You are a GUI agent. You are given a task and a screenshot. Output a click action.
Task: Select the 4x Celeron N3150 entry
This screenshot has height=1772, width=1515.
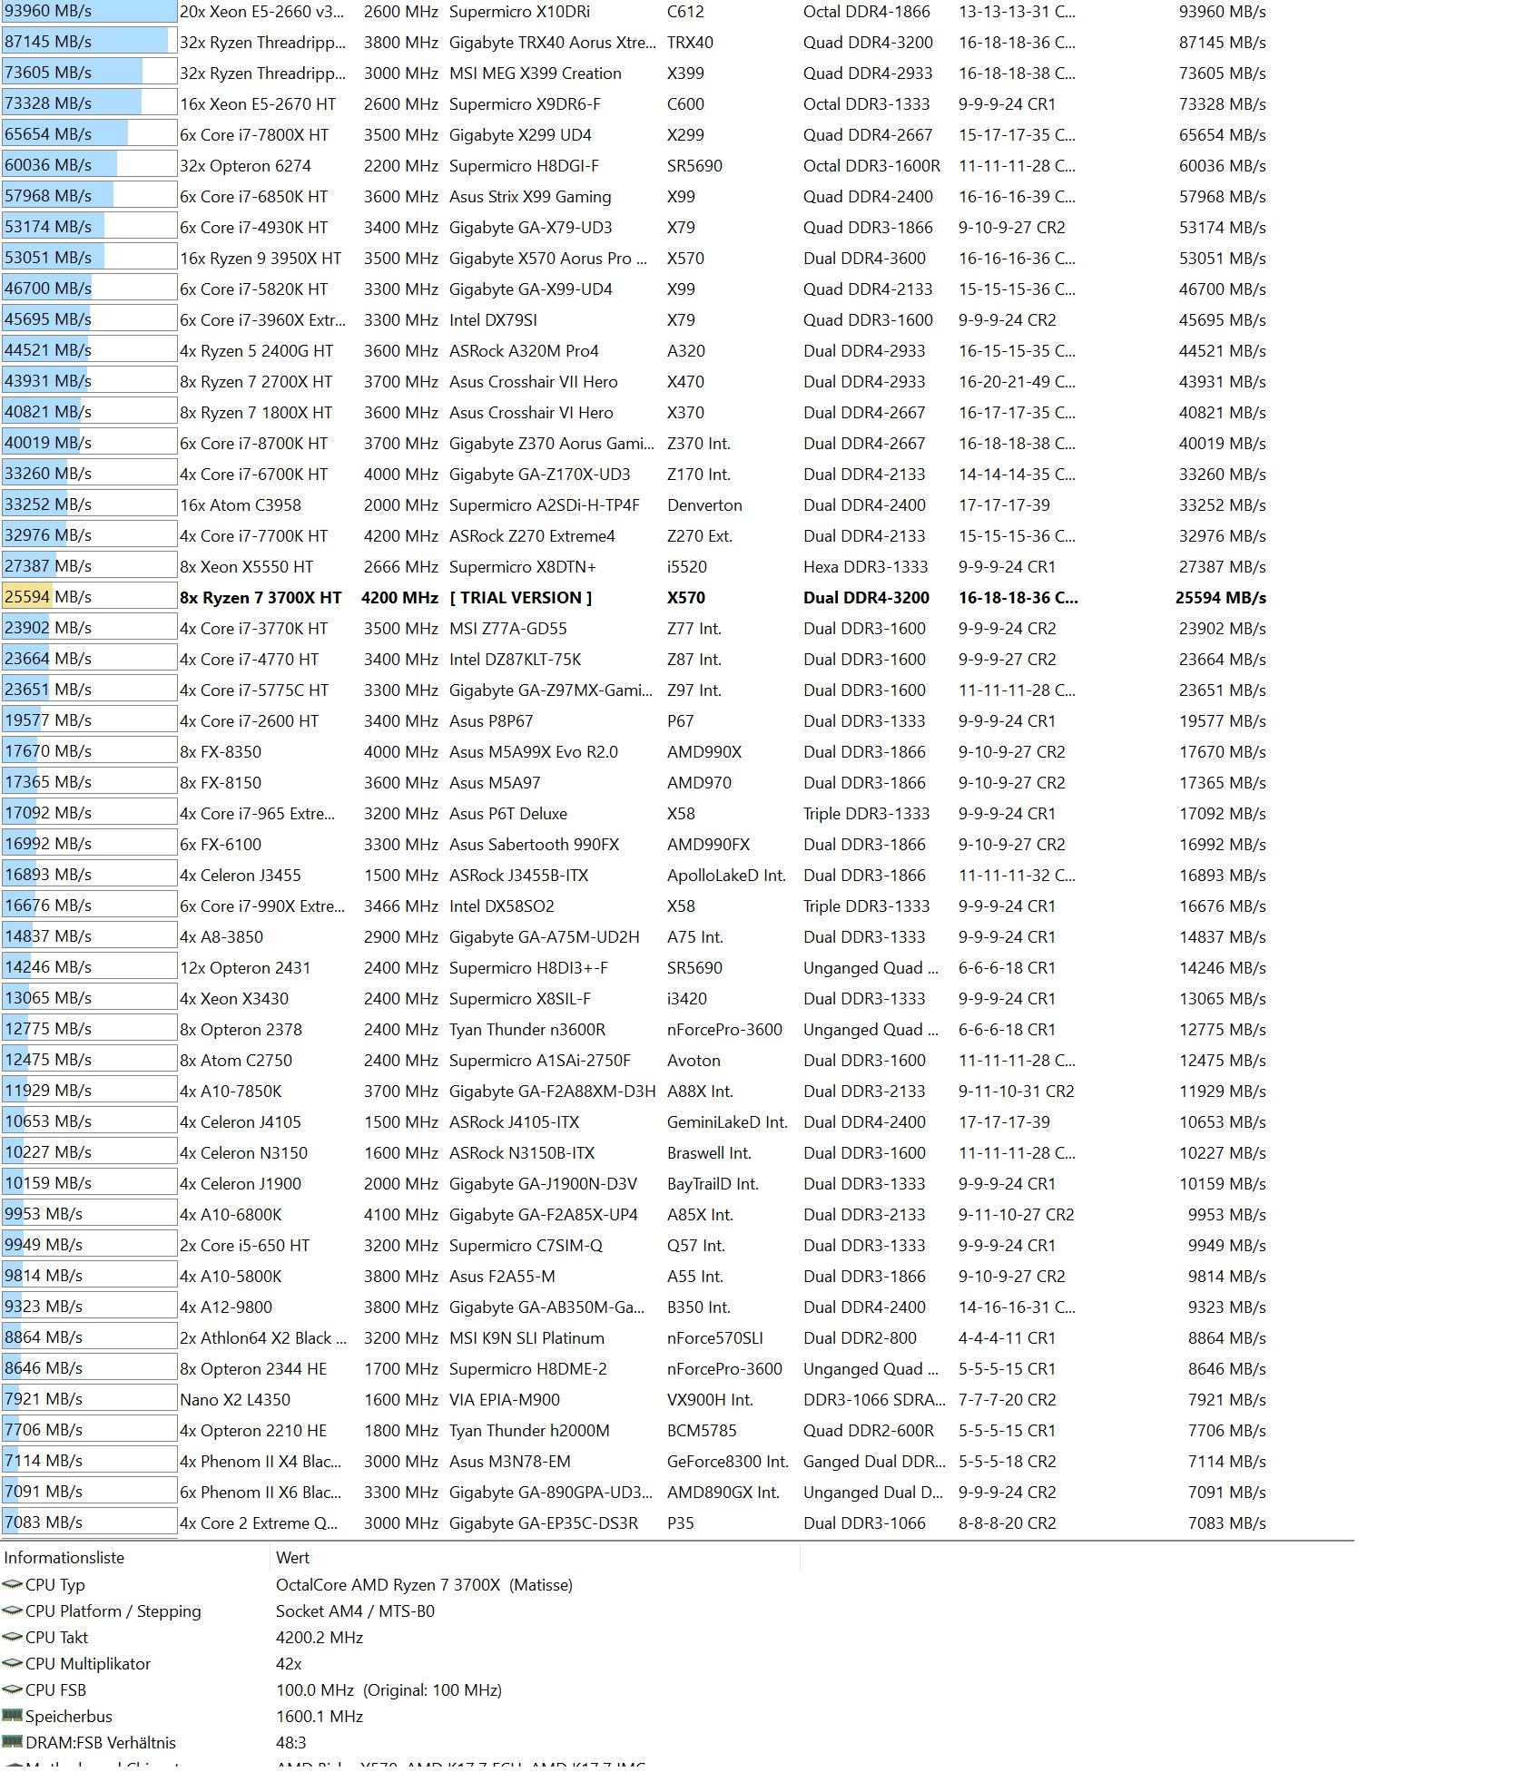tap(244, 1152)
